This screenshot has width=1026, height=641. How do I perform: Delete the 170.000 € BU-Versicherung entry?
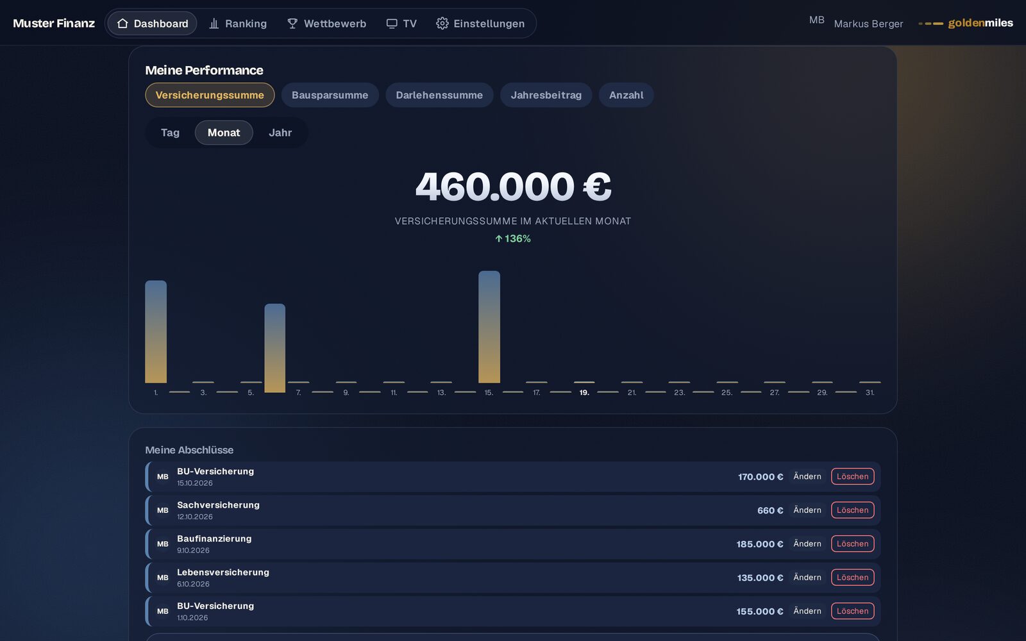853,476
